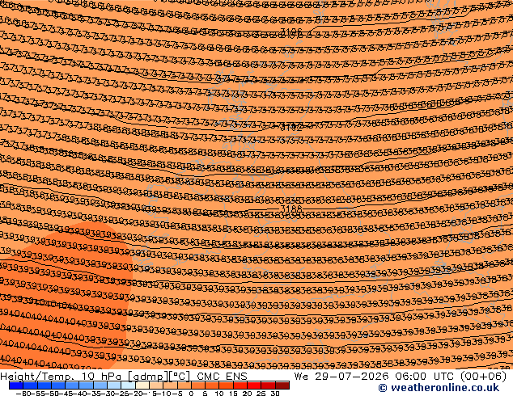Viewport: 513px width, 396px height.
Task: Click the 'CMC ENS' model label
Action: click(222, 377)
